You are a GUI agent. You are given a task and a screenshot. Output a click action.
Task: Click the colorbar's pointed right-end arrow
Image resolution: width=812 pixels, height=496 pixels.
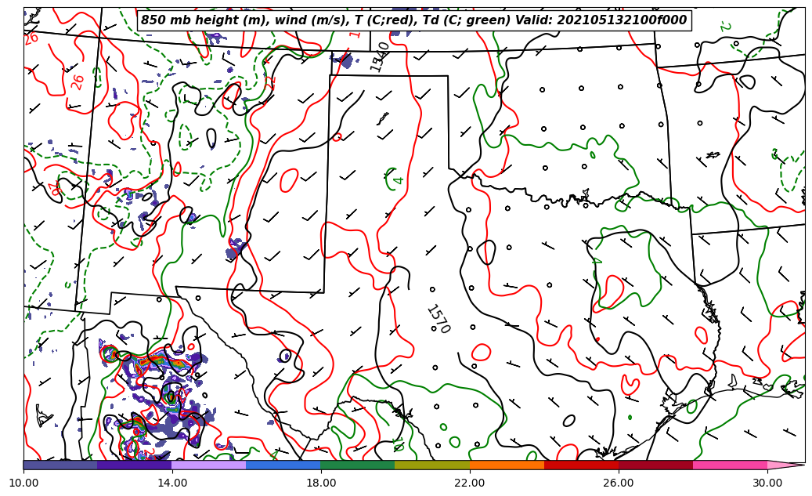(x=785, y=465)
